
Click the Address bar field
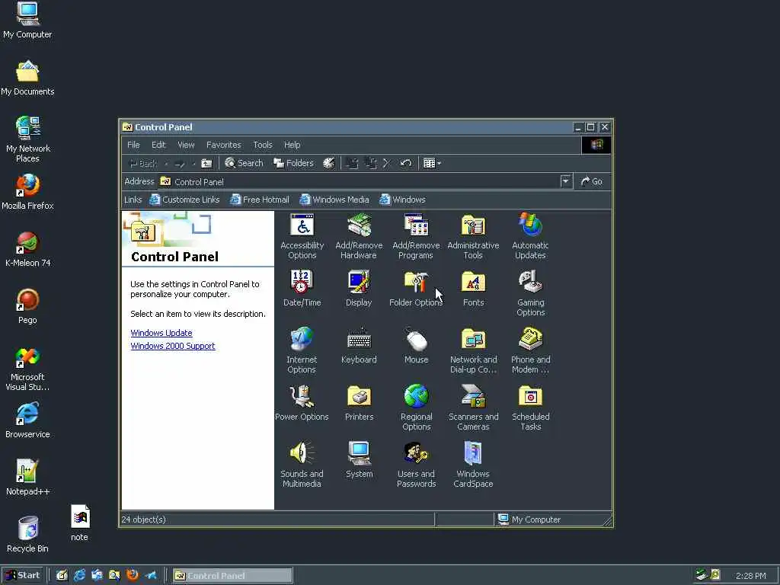[x=365, y=181]
